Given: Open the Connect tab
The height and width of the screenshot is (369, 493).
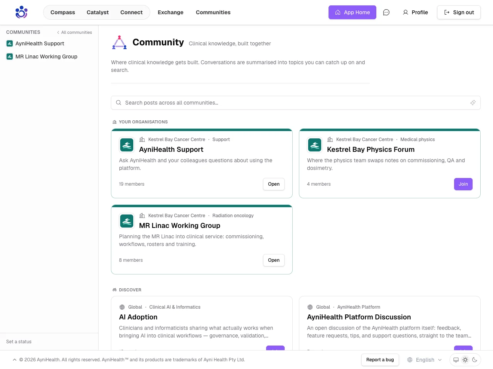Looking at the screenshot, I should (x=131, y=12).
